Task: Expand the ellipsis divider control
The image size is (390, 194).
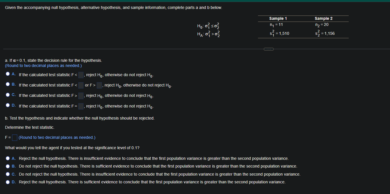Action: click(269, 49)
